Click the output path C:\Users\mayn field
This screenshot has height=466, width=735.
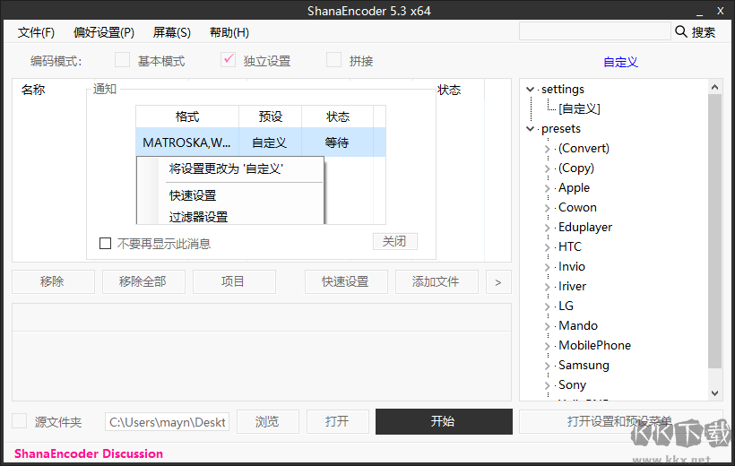coord(168,422)
